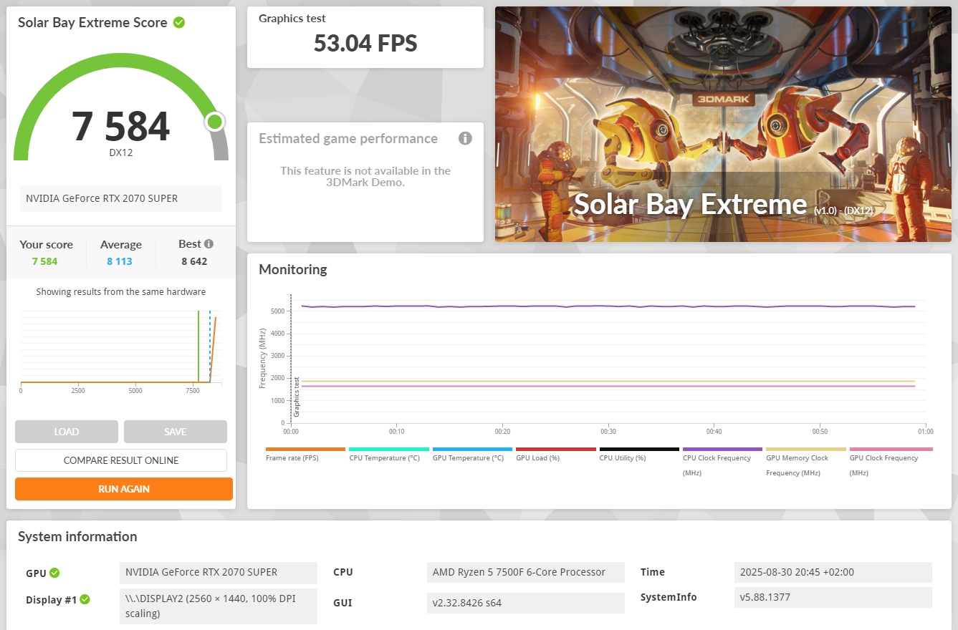
Task: Click the Average score value 8 113
Action: (120, 261)
